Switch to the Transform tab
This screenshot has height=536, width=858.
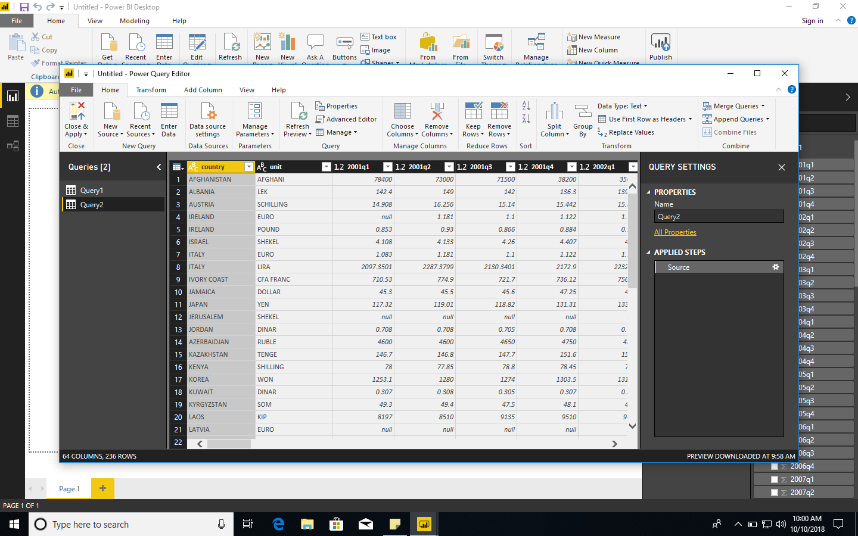(x=151, y=90)
